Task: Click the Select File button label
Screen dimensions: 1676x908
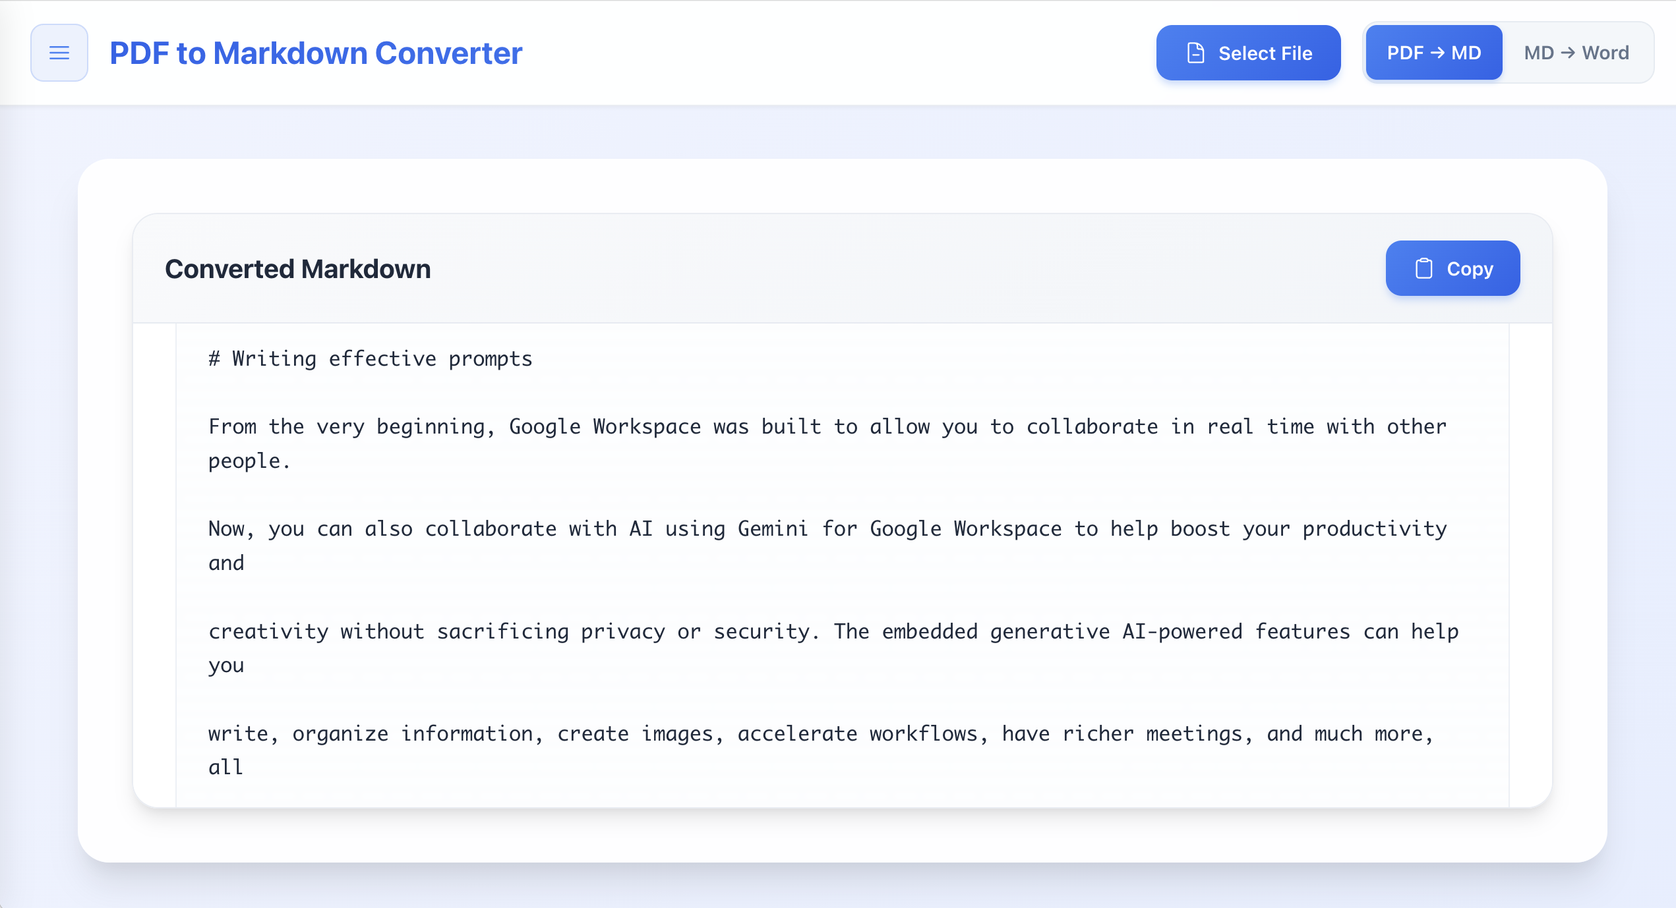Action: [x=1265, y=53]
